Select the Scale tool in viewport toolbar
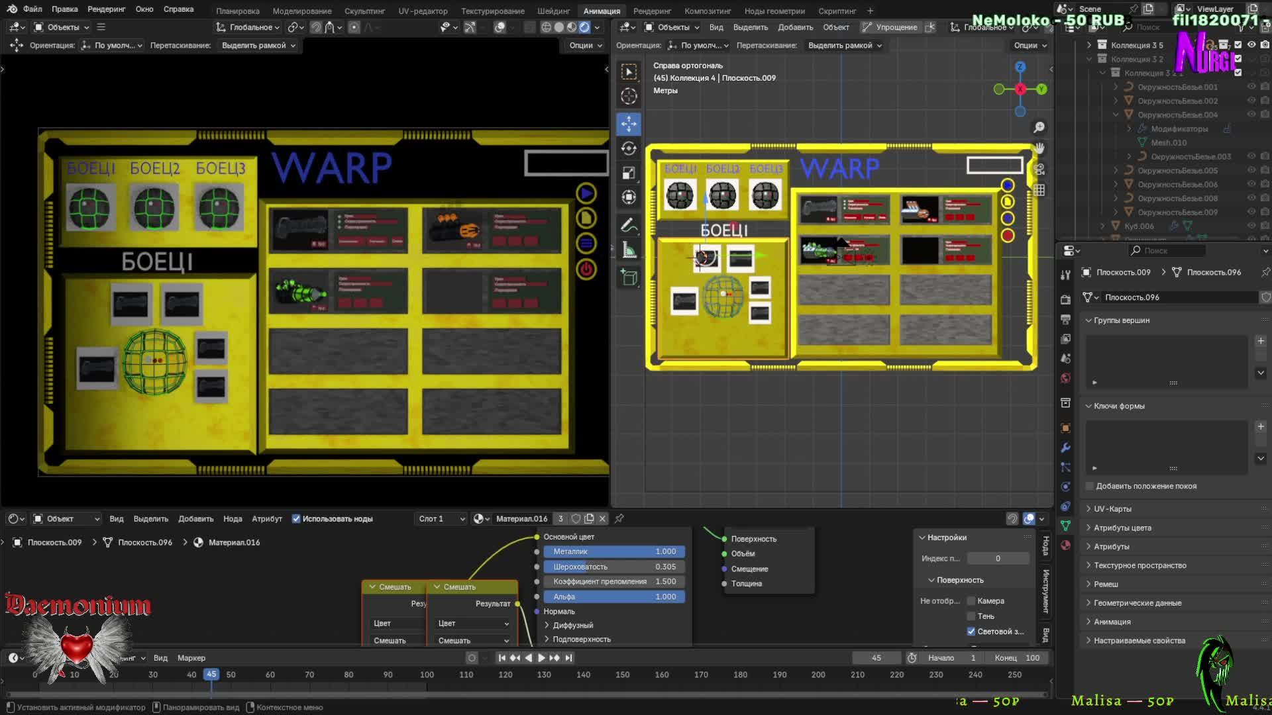This screenshot has height=715, width=1272. pyautogui.click(x=629, y=173)
